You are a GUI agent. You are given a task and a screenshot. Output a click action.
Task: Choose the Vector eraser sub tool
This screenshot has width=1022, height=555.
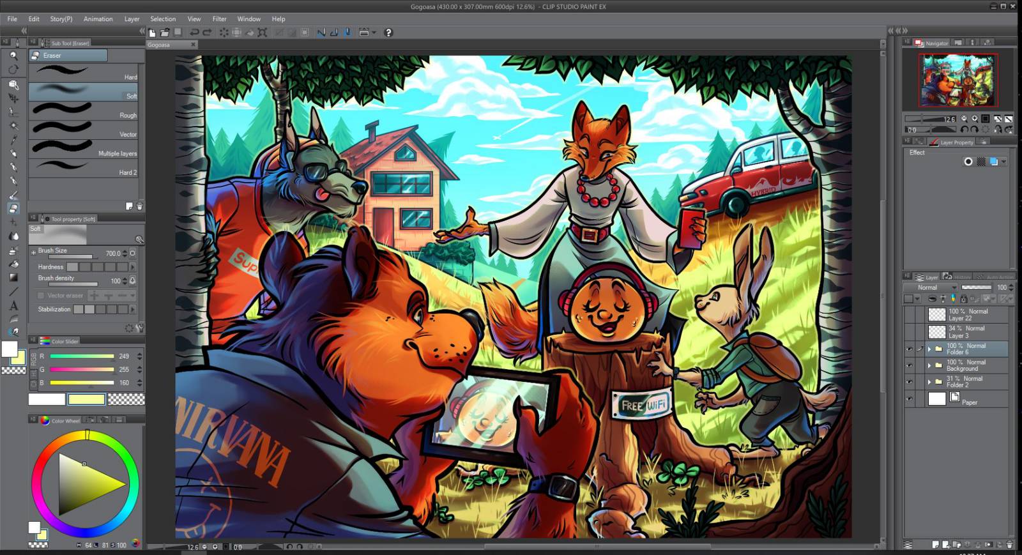point(84,130)
